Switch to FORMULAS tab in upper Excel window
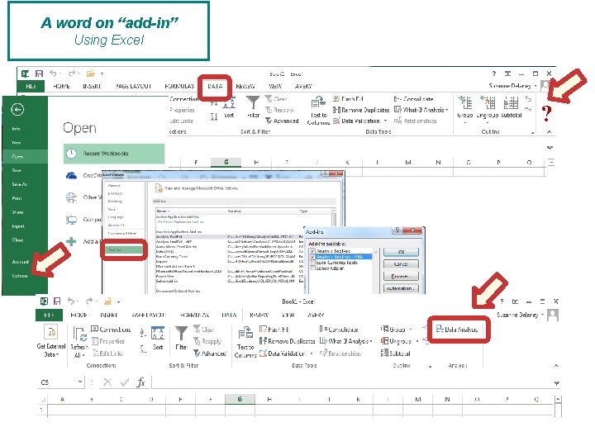Screen dimensions: 595x446 tap(179, 86)
